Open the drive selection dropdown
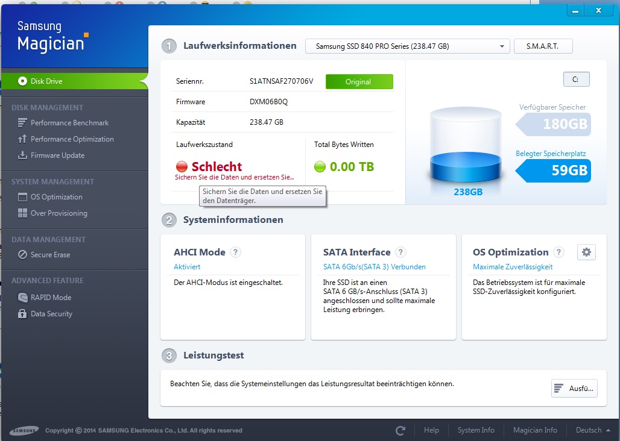This screenshot has height=441, width=620. pyautogui.click(x=407, y=46)
